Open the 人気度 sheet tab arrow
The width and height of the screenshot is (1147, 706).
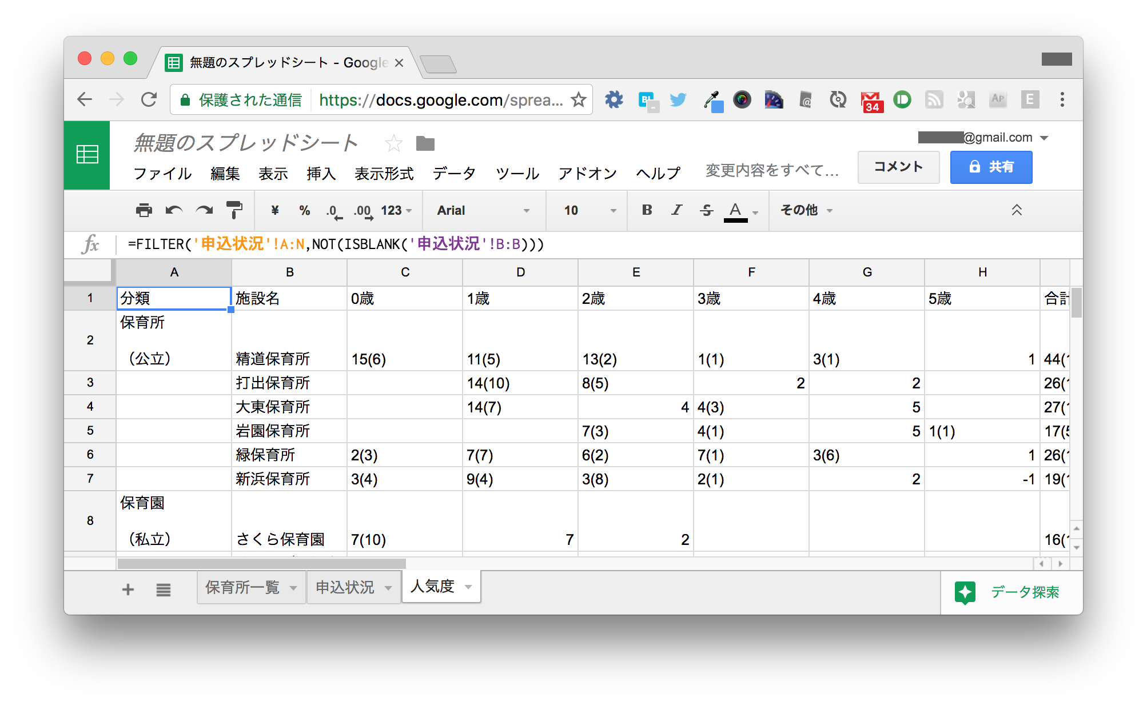click(468, 587)
